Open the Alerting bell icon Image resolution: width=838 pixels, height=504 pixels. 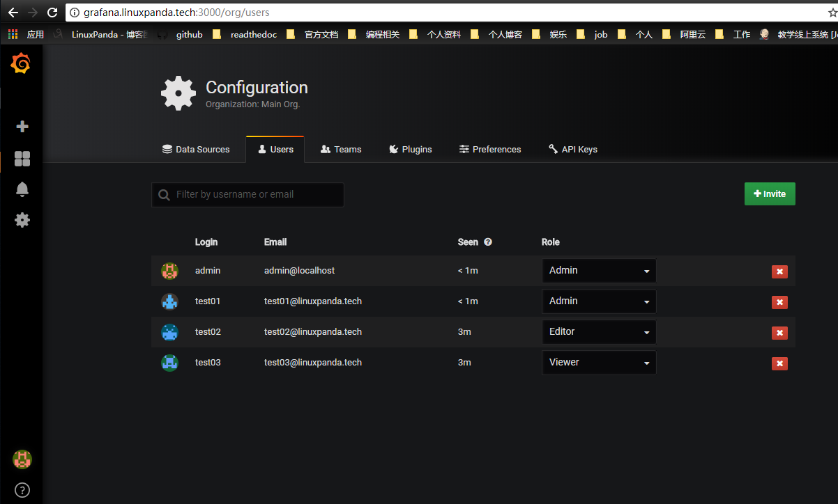[22, 189]
